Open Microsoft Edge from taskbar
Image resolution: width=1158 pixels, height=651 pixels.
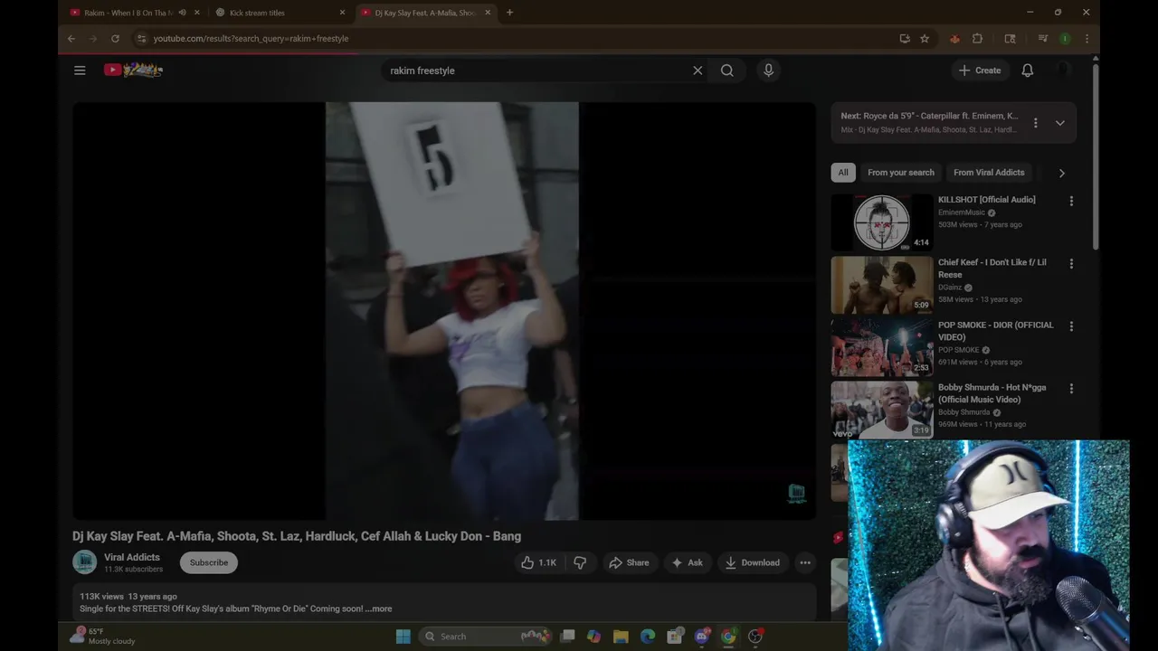click(648, 637)
